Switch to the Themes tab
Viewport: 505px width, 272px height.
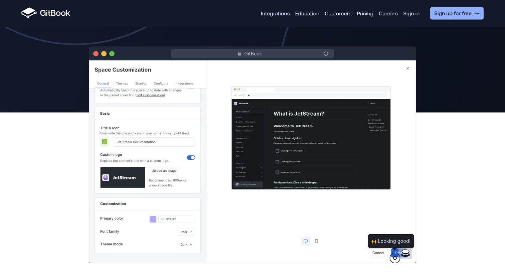pyautogui.click(x=122, y=84)
